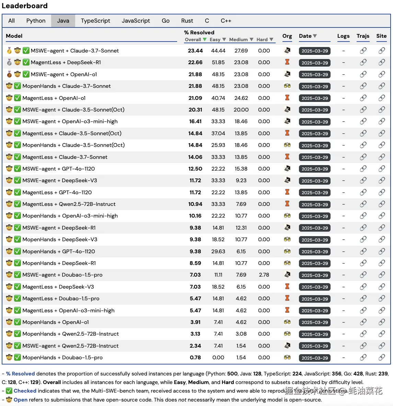Open Trajs link for MagentLess + GPT-4o-1120

pos(363,193)
